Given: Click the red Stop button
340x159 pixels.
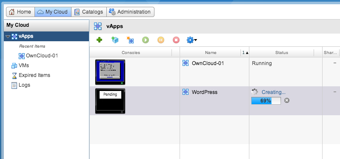Looking at the screenshot, I should (176, 40).
